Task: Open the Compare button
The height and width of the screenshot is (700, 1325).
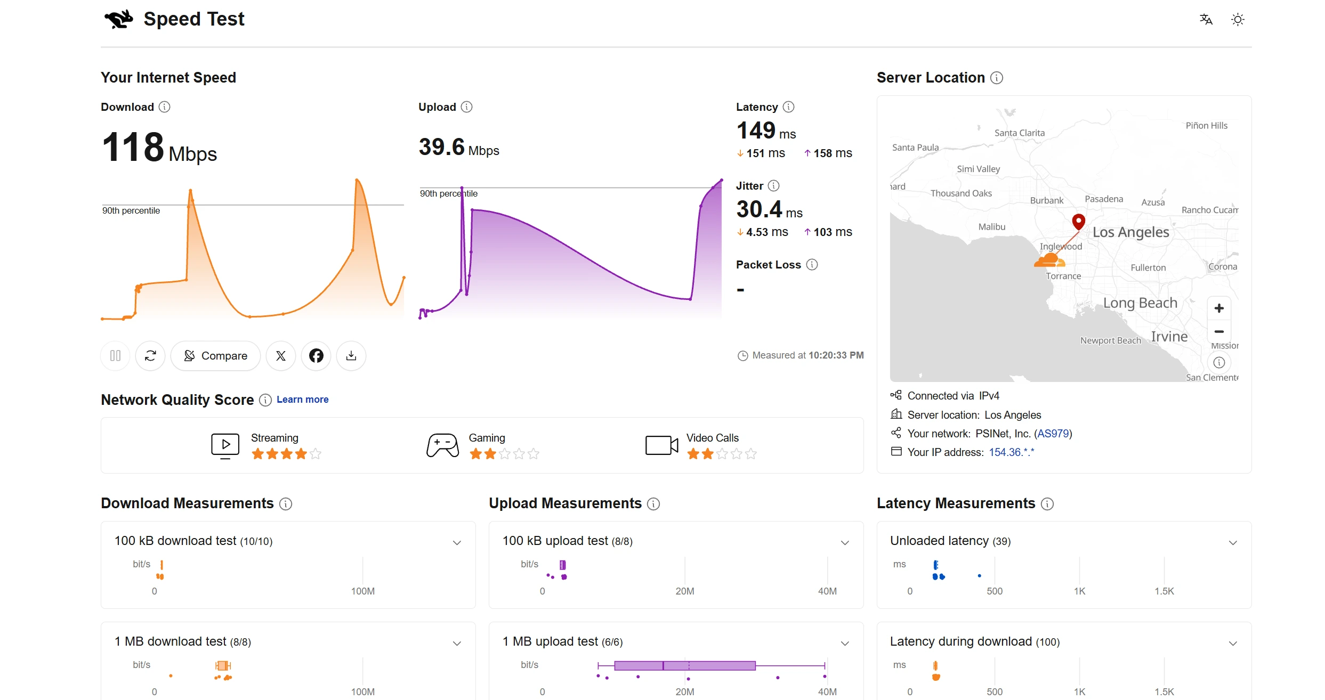Action: [x=215, y=355]
